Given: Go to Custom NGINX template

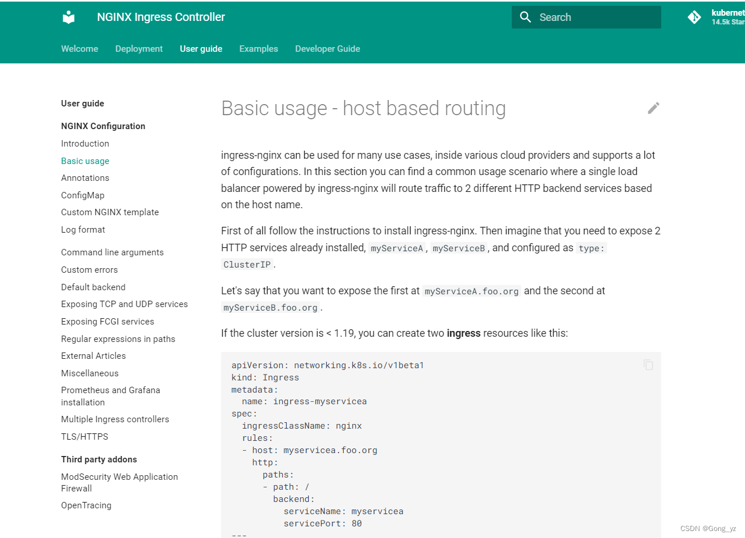Looking at the screenshot, I should coord(110,212).
